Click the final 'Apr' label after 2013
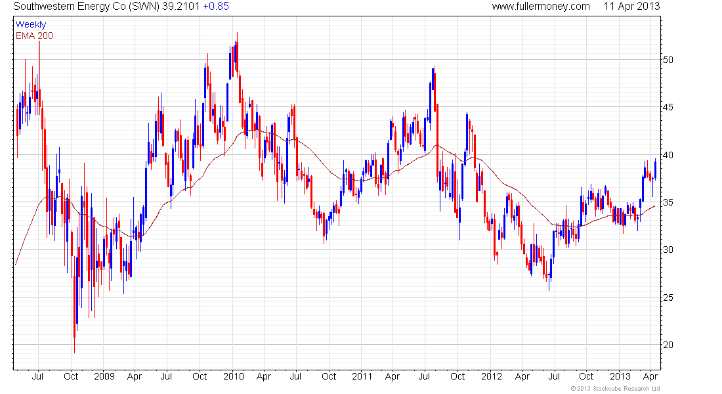This screenshot has height=394, width=722. (650, 377)
